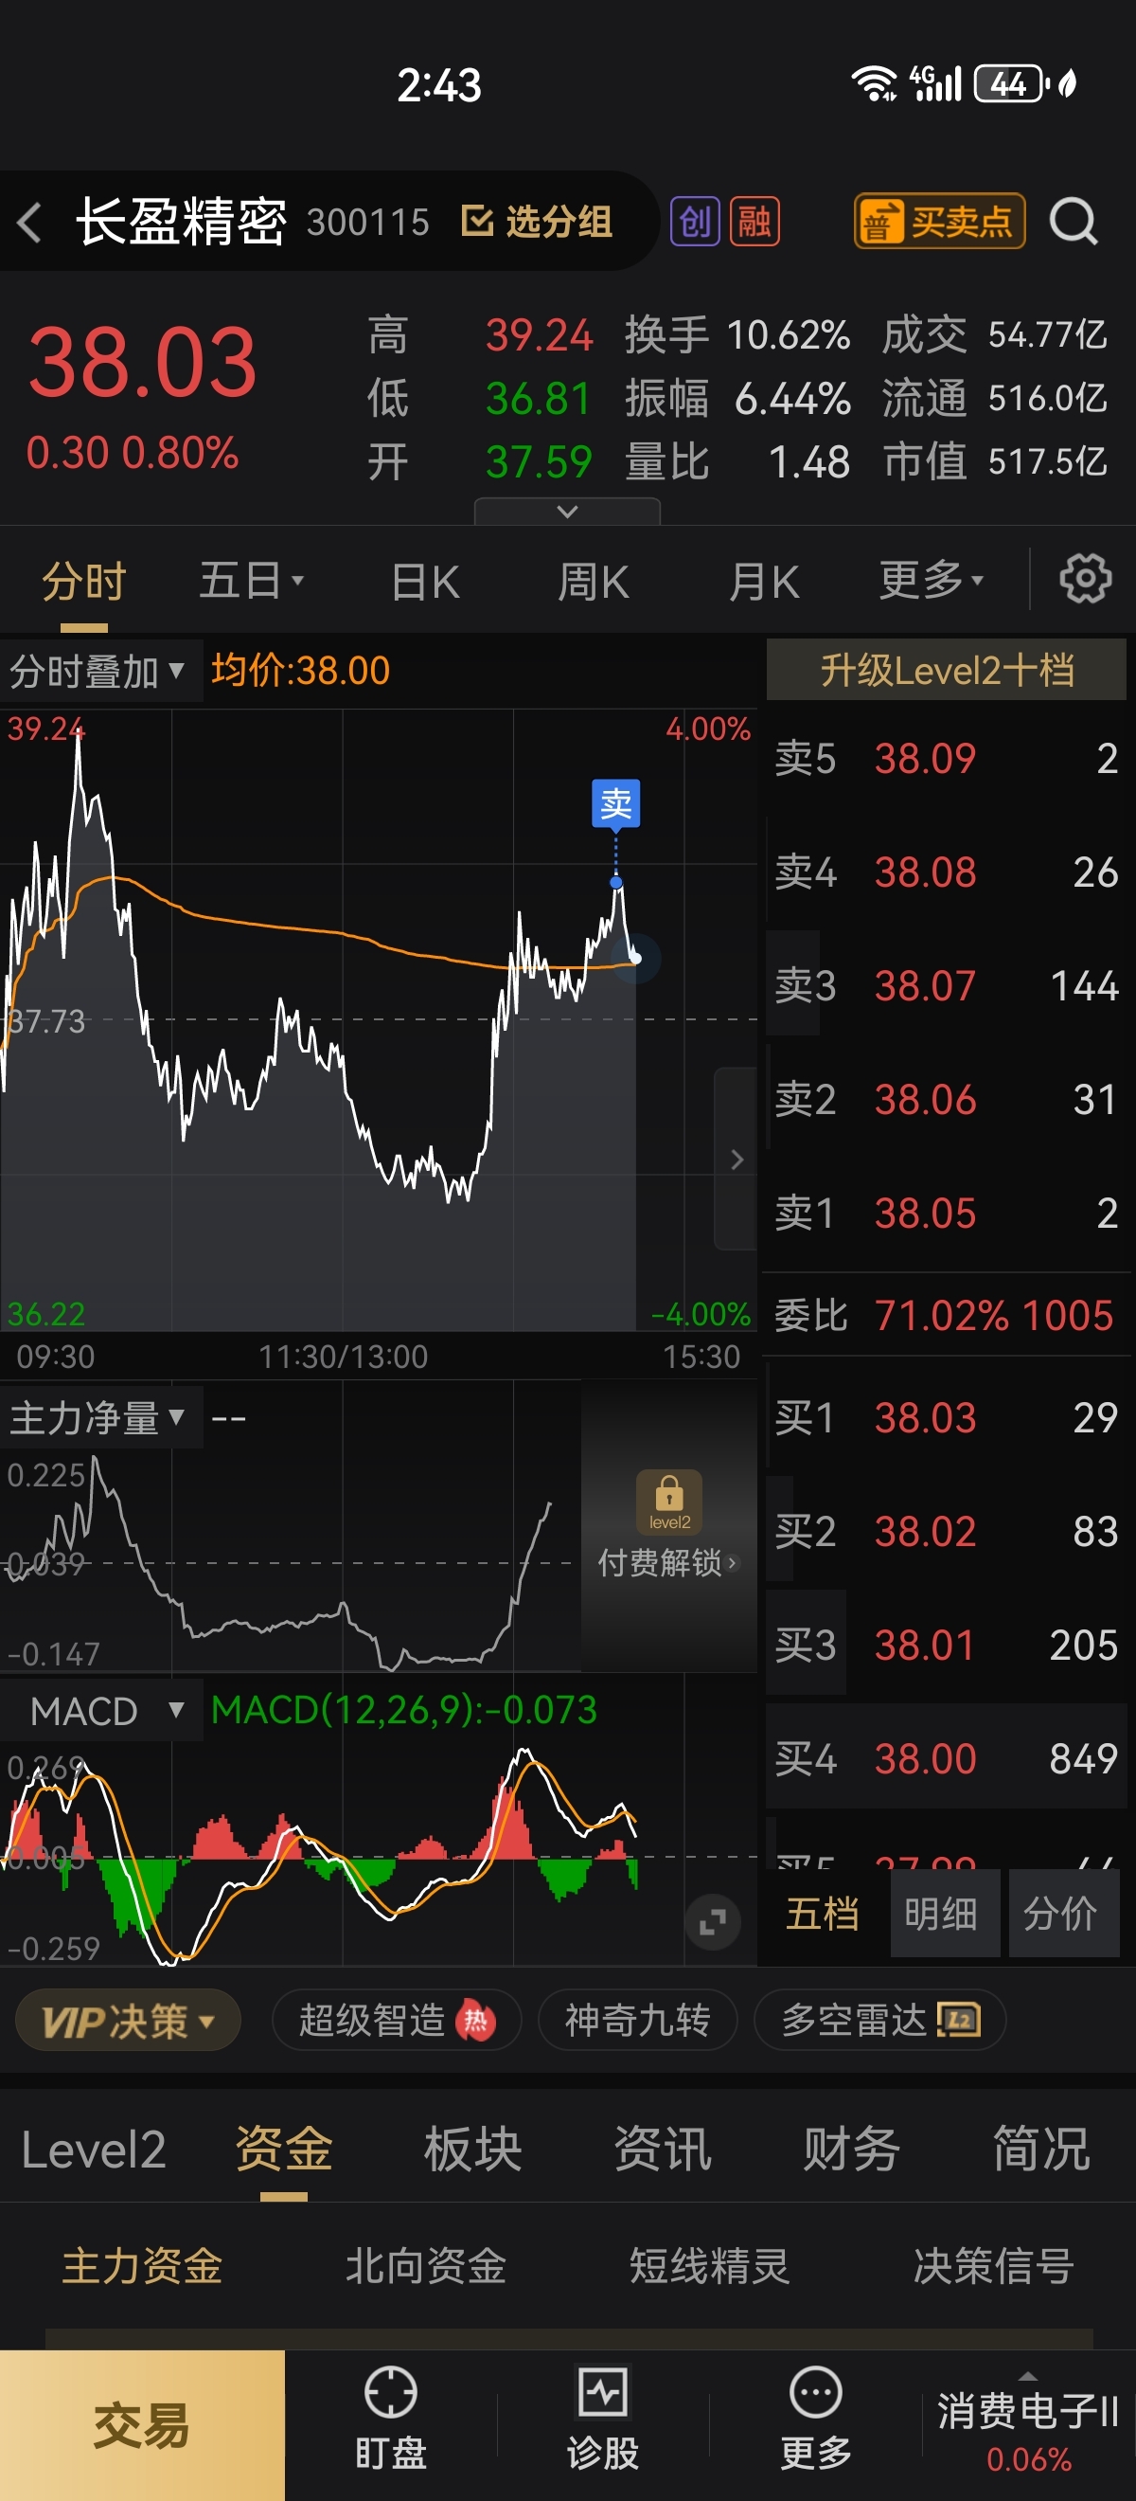Open chart settings gear icon

[1085, 580]
